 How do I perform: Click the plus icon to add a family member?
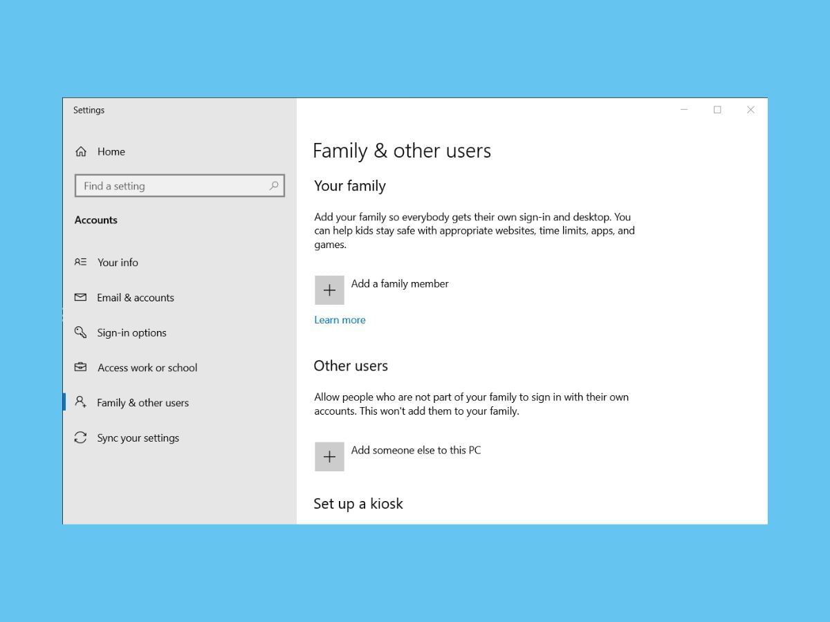point(329,290)
